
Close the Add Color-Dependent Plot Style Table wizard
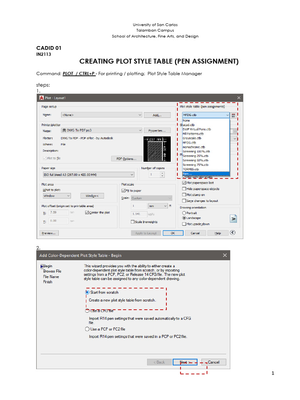click(x=225, y=255)
